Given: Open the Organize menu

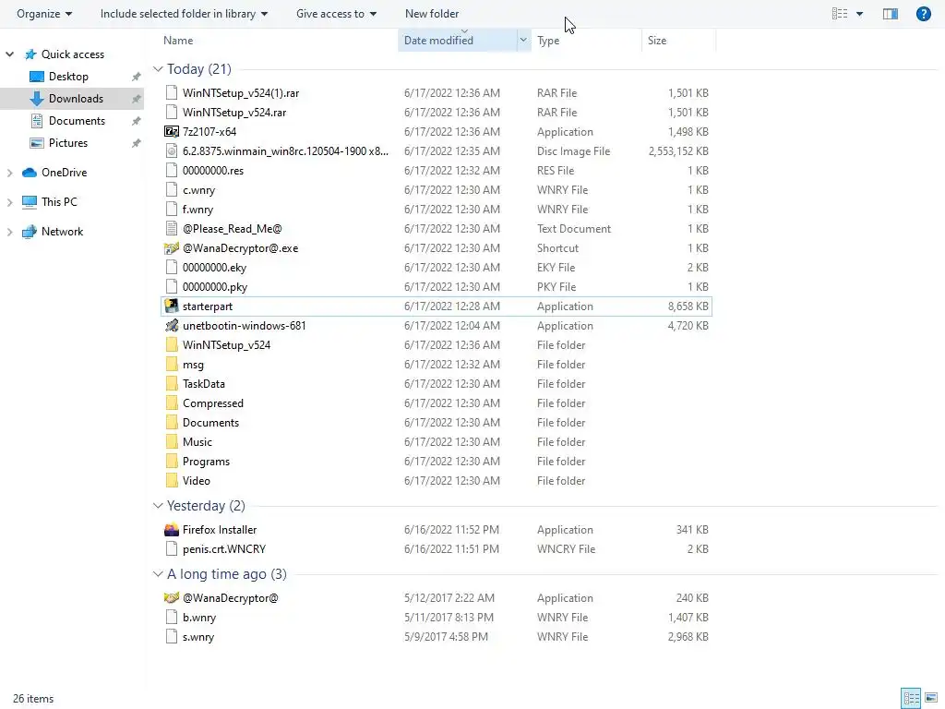Looking at the screenshot, I should coord(44,13).
